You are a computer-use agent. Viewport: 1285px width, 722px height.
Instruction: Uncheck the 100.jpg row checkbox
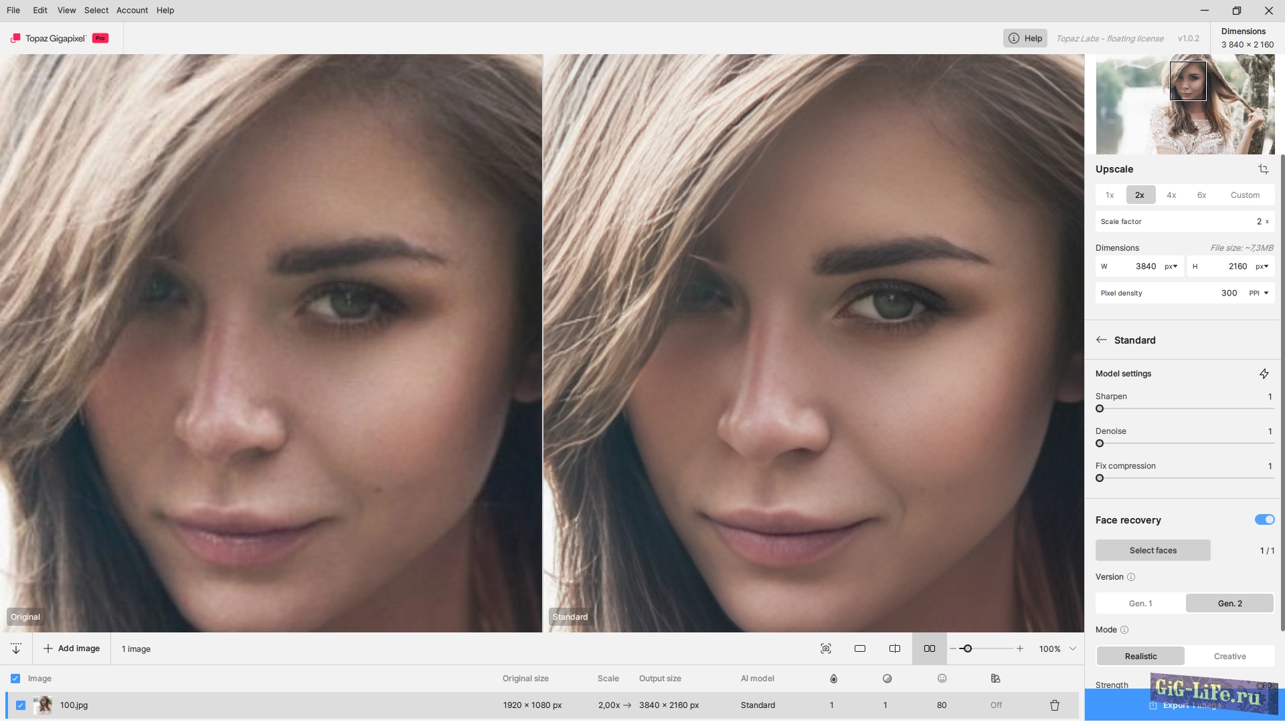[x=21, y=705]
